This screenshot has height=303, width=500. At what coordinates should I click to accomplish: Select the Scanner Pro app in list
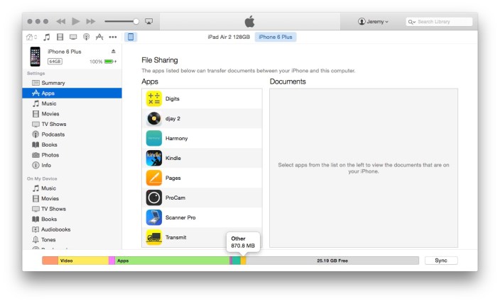[180, 217]
